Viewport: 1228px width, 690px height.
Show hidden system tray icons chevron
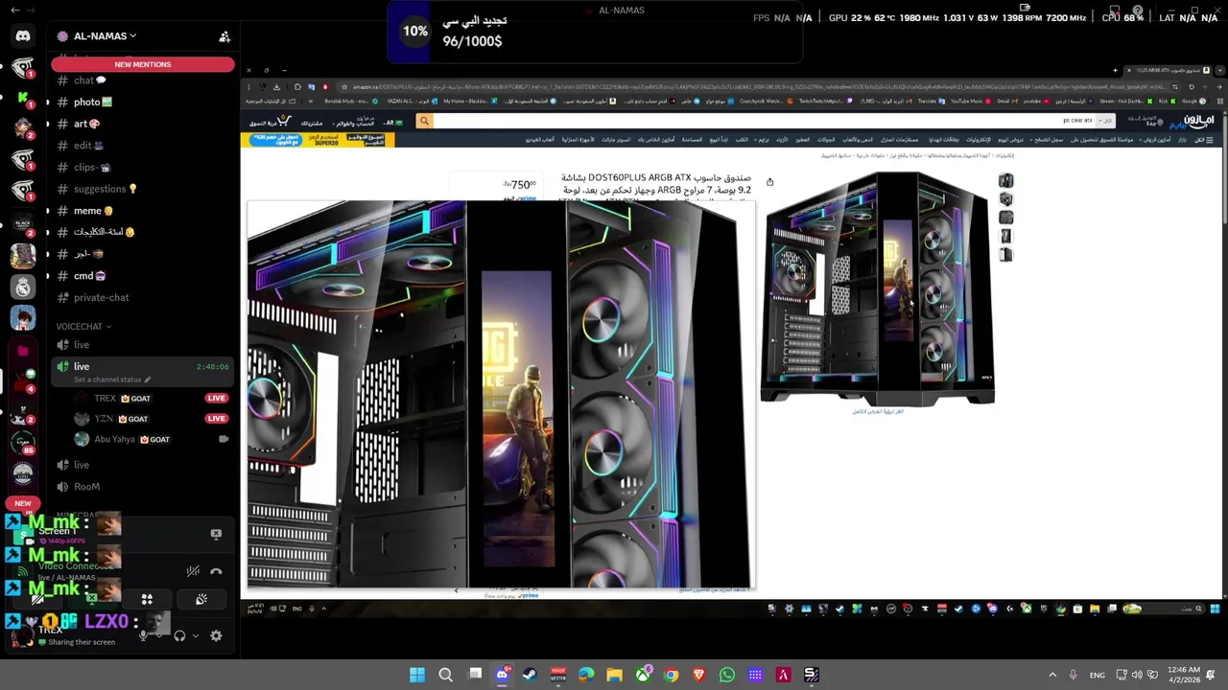1052,675
